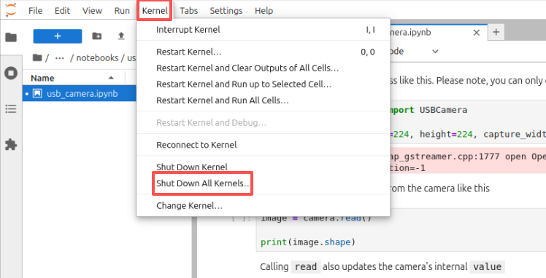This screenshot has height=278, width=546.
Task: Open a new launcher tab with the plus
Action: (496, 32)
